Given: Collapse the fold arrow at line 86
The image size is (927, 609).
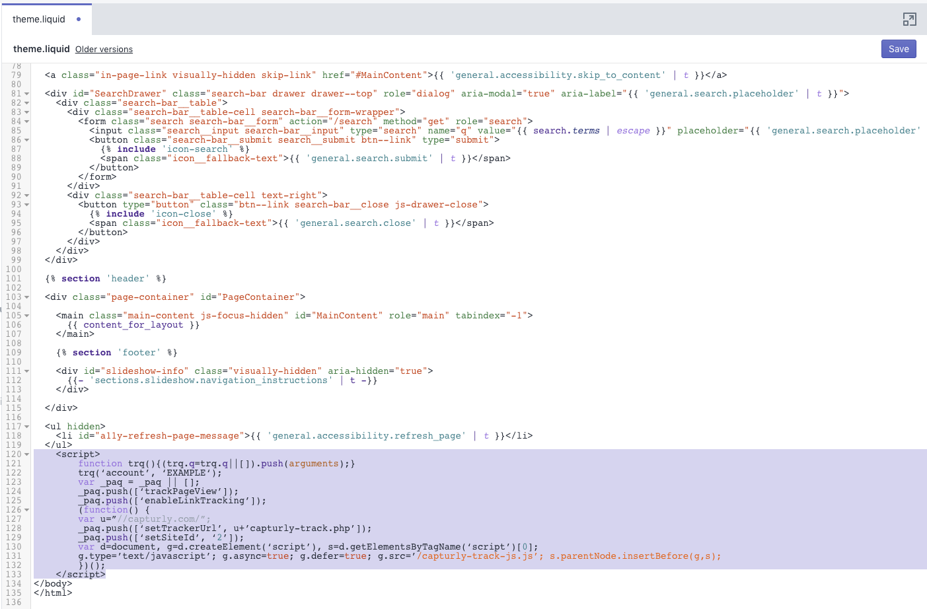Looking at the screenshot, I should click(27, 140).
